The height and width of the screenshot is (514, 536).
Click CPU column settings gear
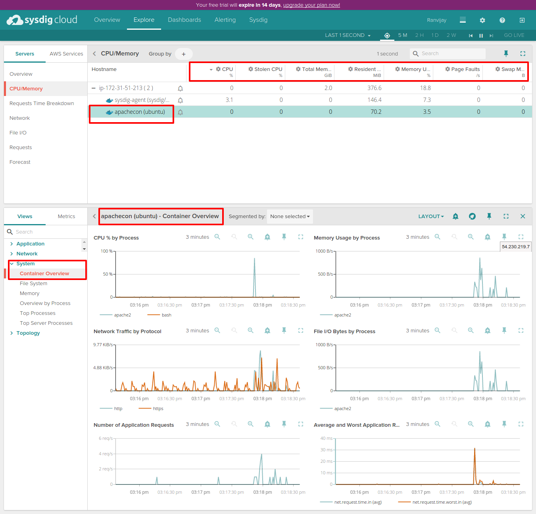(x=218, y=69)
